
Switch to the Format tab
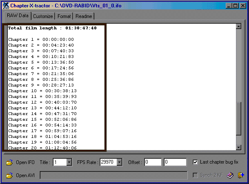tap(64, 16)
